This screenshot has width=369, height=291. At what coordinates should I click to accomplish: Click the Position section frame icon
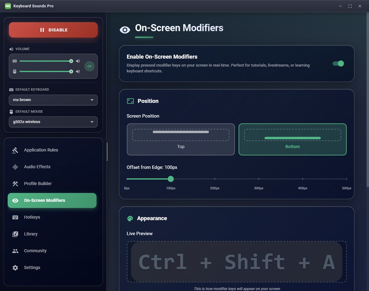130,101
